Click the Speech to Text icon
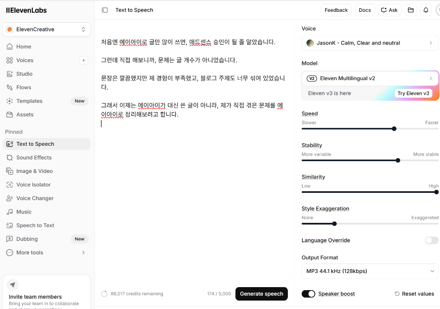Image resolution: width=440 pixels, height=309 pixels. [x=9, y=225]
